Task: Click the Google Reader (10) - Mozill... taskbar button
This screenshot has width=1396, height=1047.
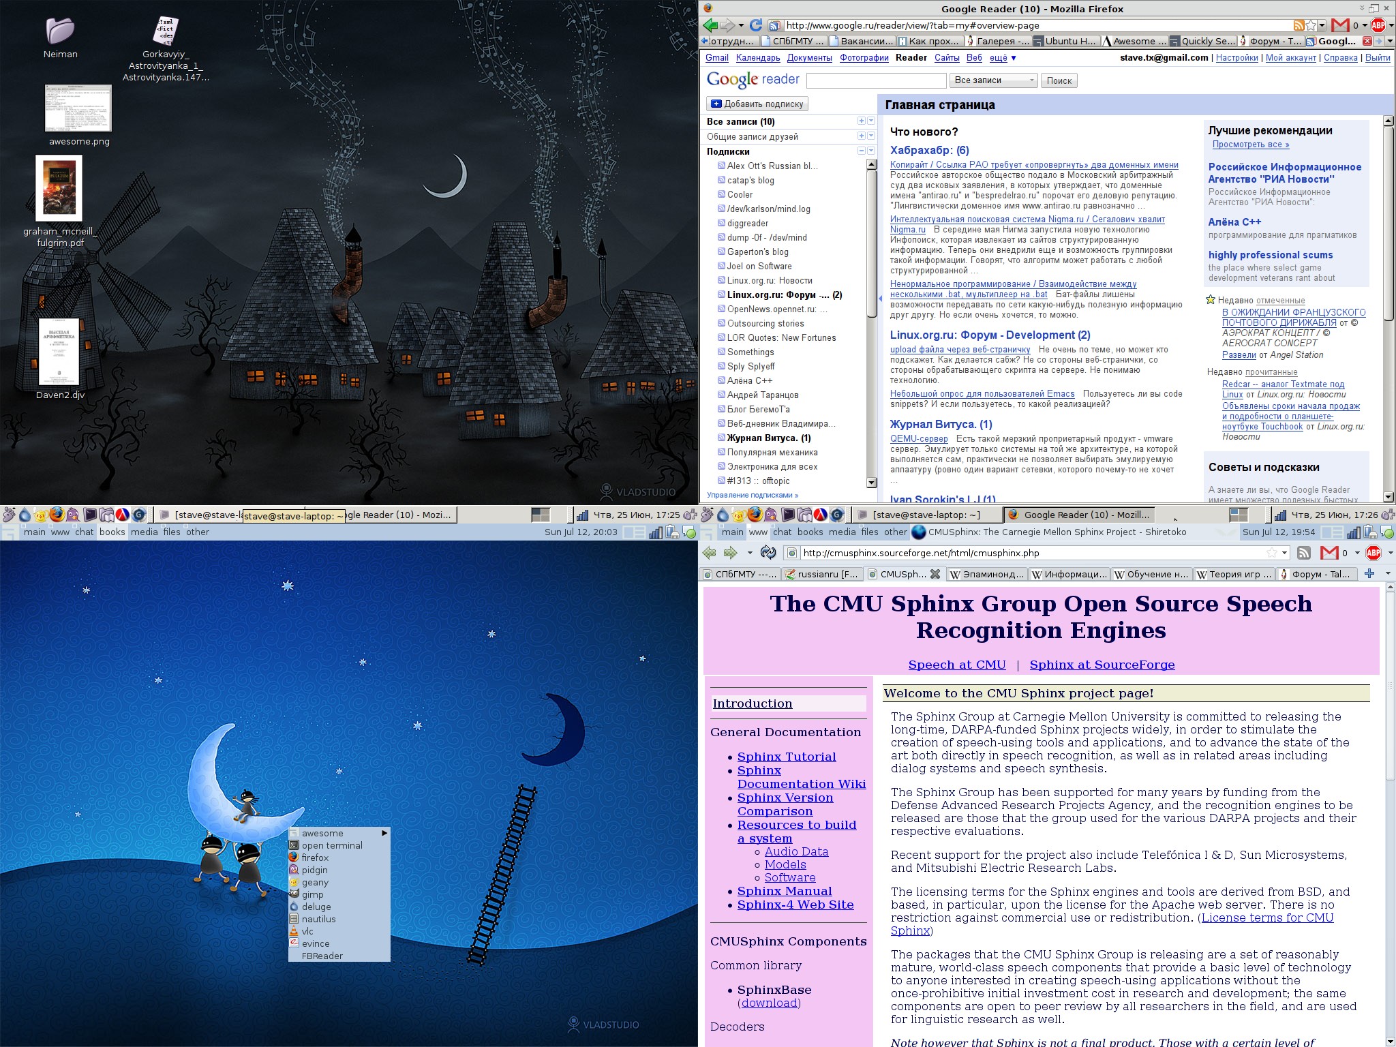Action: coord(1080,515)
